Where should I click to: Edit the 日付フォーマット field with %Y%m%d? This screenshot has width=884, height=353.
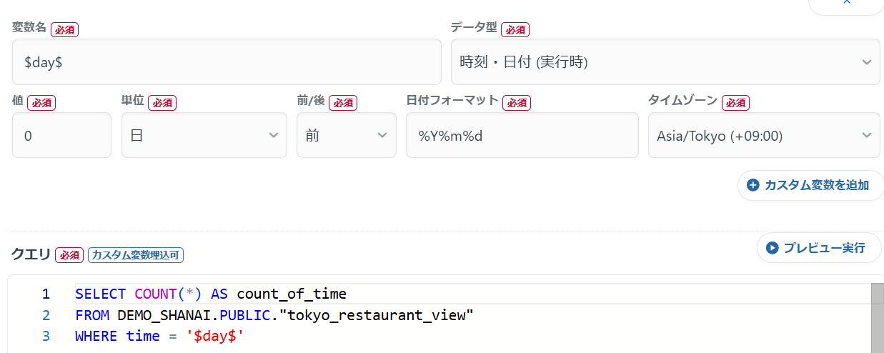tap(522, 135)
